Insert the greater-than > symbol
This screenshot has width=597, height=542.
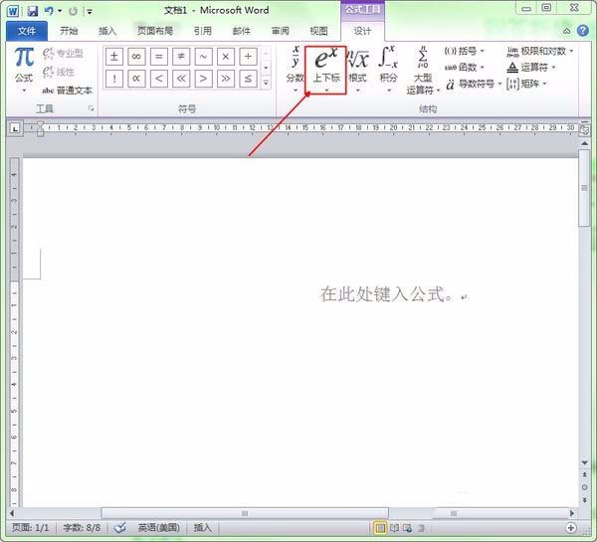tap(203, 79)
